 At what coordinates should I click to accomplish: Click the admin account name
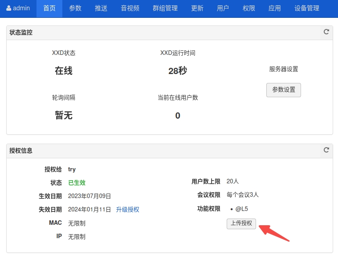pos(21,8)
